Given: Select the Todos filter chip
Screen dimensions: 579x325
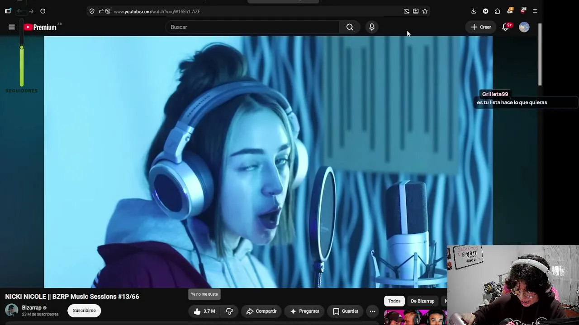Looking at the screenshot, I should (x=394, y=301).
